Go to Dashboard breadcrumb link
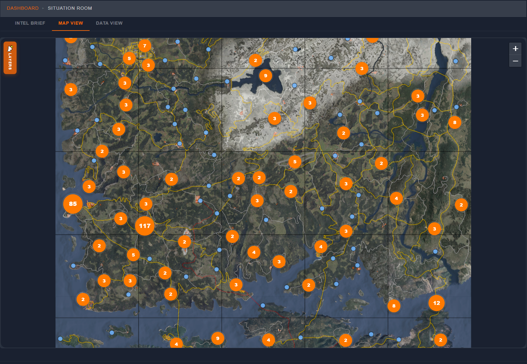 click(23, 8)
